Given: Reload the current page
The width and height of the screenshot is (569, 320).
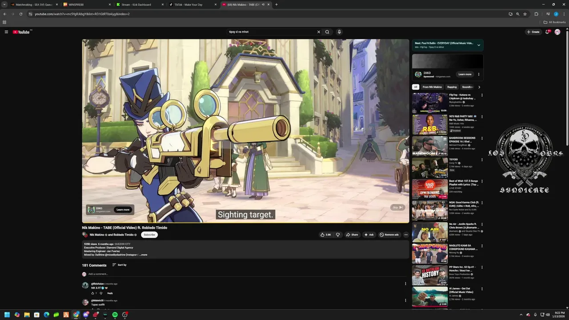Looking at the screenshot, I should coord(20,14).
